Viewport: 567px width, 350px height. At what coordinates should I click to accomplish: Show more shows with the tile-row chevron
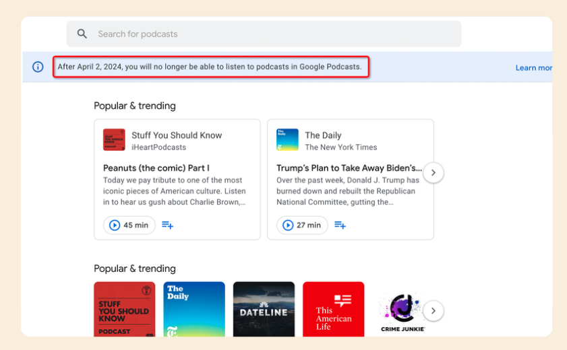434,311
